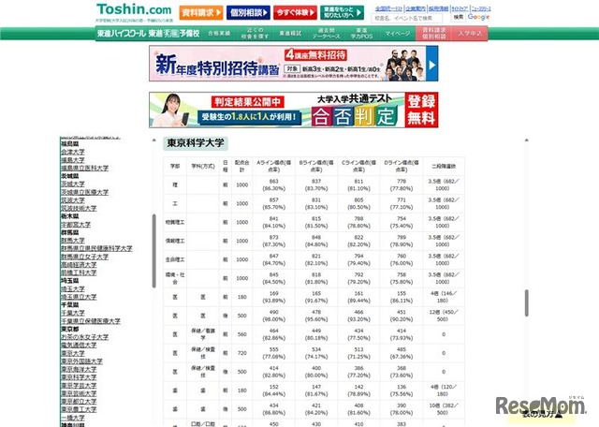Select 群馬県立女子大学 in the sidebar list
599x427 pixels.
point(85,257)
